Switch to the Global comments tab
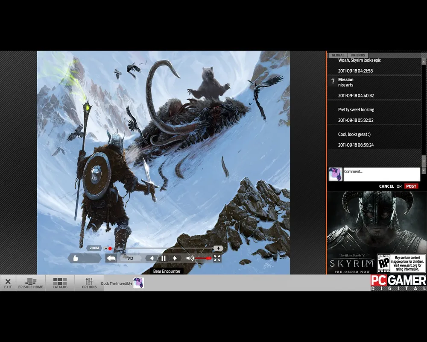 coord(338,55)
